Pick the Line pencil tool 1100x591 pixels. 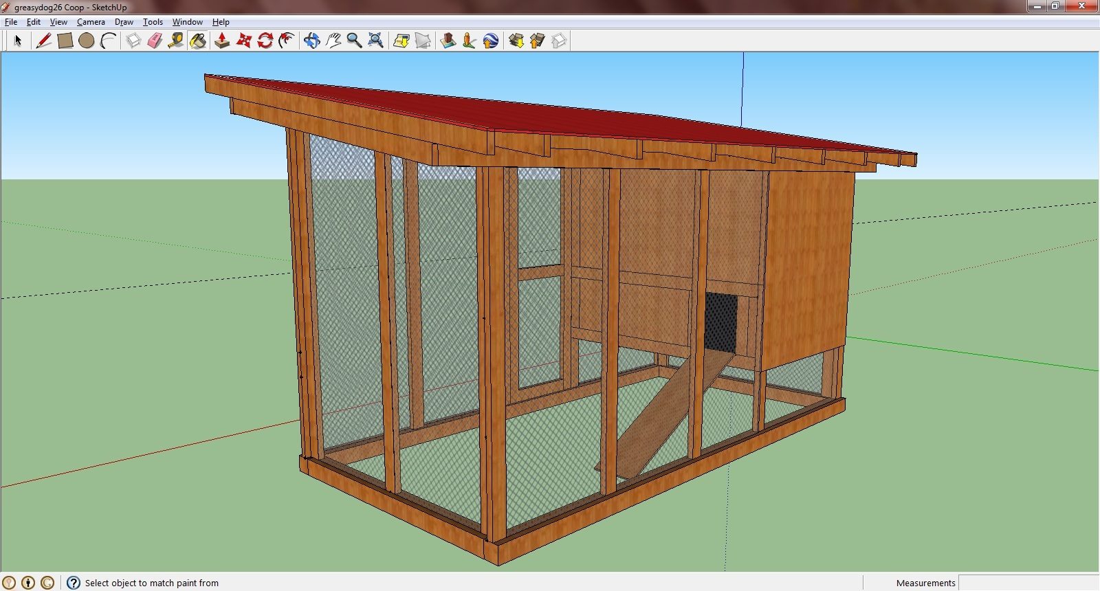43,41
